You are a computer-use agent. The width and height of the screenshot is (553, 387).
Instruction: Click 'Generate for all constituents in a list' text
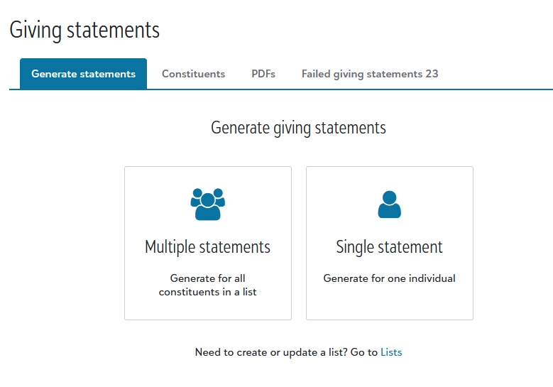207,285
